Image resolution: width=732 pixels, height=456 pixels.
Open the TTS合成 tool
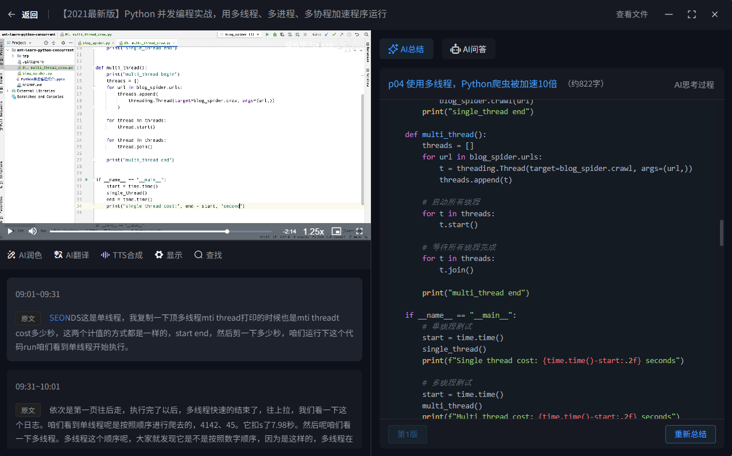click(x=122, y=255)
